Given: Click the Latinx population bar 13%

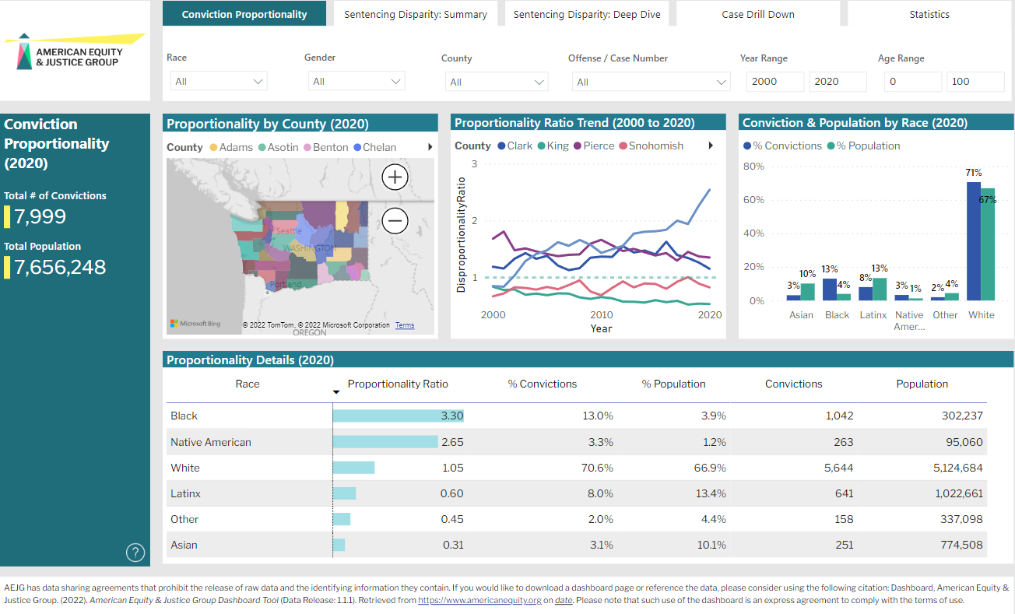Looking at the screenshot, I should tap(880, 289).
